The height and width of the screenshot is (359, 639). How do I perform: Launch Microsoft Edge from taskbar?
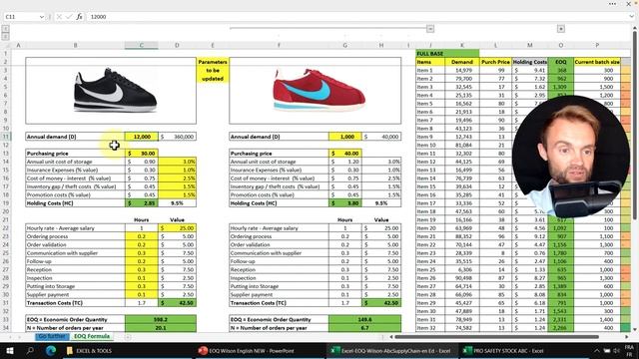(51, 350)
